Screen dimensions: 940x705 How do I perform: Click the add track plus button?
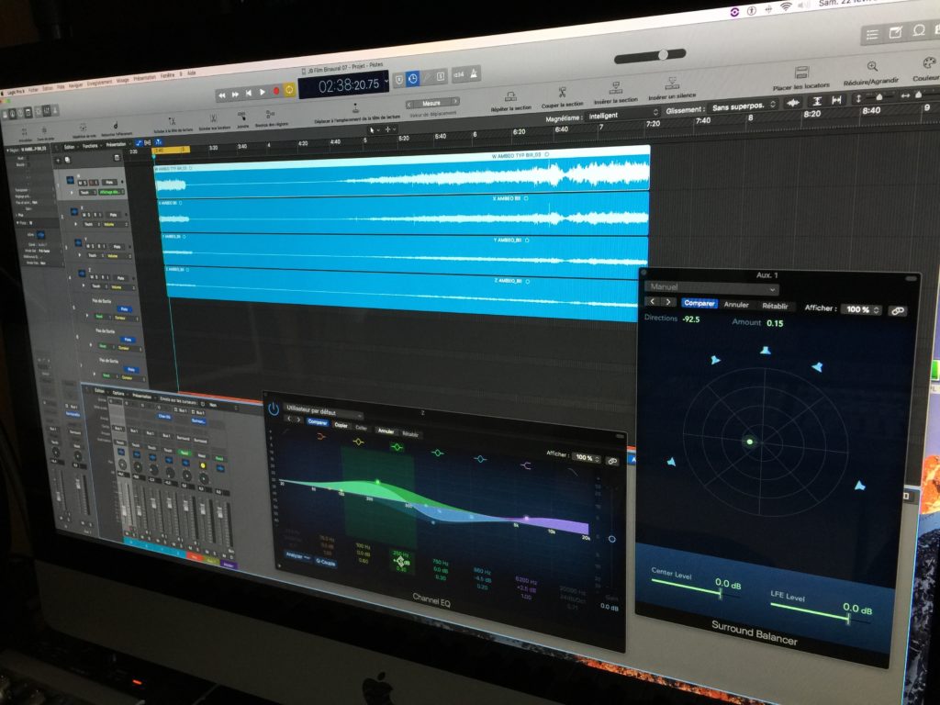click(x=58, y=161)
